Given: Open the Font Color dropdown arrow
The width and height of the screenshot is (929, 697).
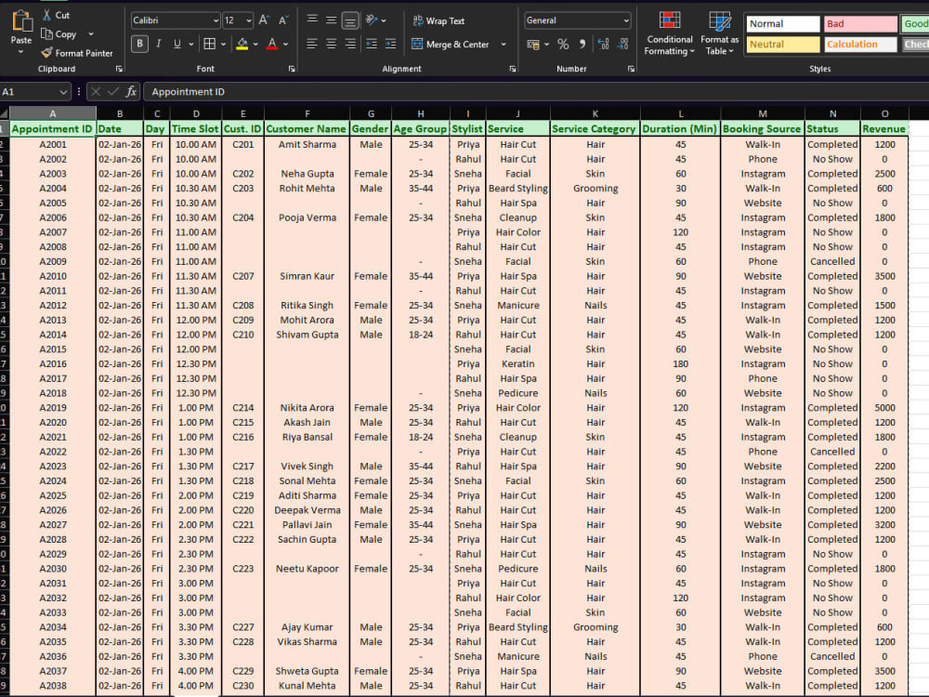Looking at the screenshot, I should click(285, 44).
